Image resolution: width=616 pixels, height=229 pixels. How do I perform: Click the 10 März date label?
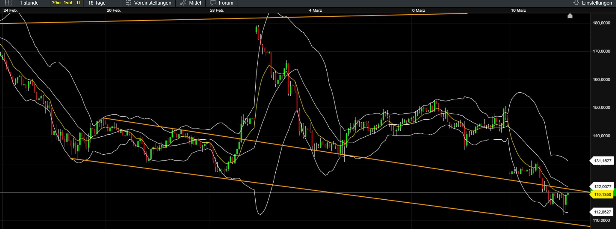pos(518,10)
